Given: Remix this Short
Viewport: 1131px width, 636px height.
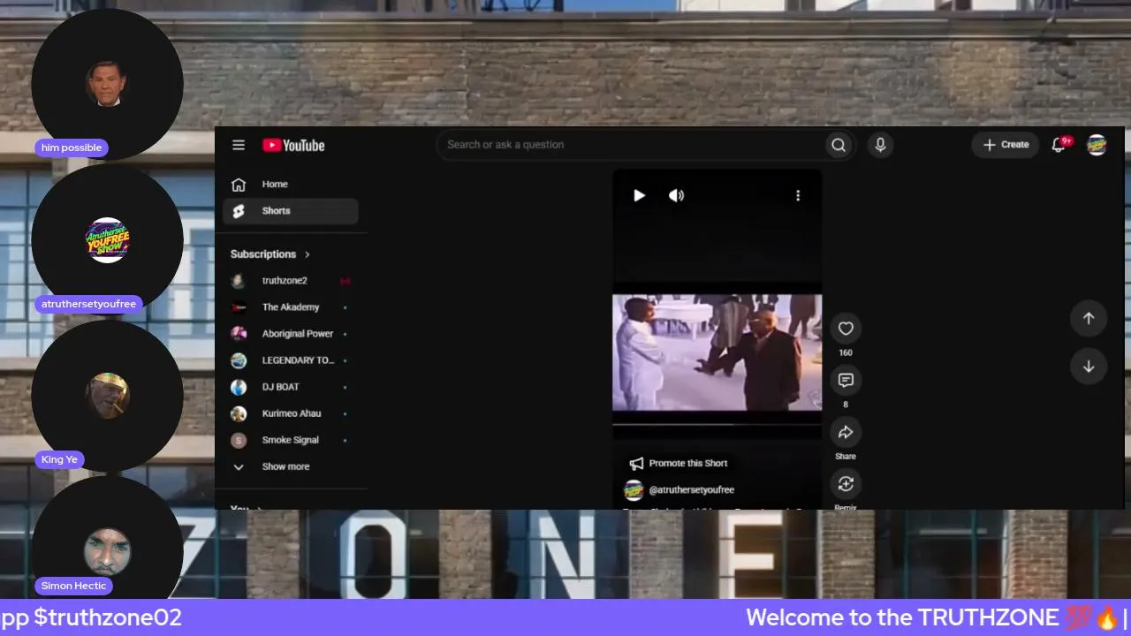Looking at the screenshot, I should (846, 483).
